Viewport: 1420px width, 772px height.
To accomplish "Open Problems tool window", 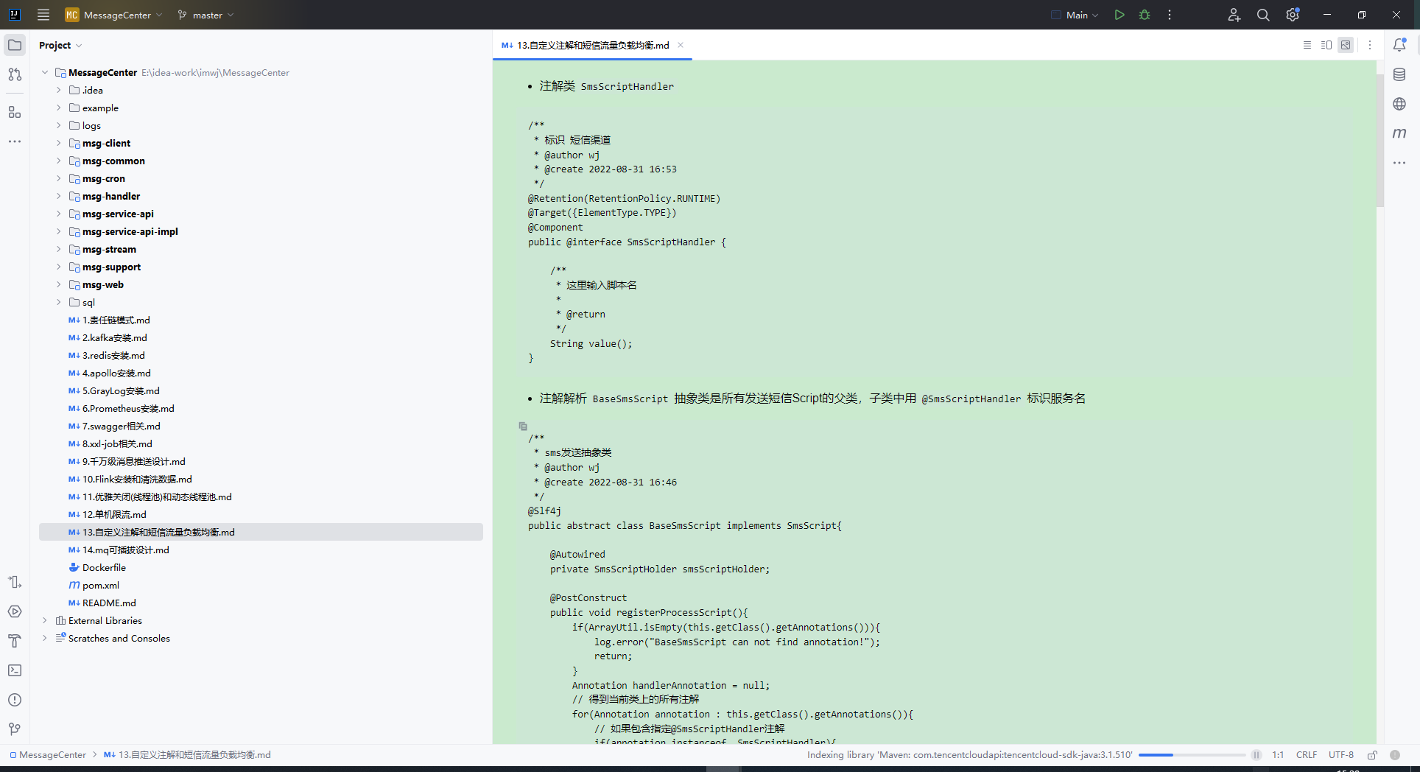I will click(x=15, y=700).
